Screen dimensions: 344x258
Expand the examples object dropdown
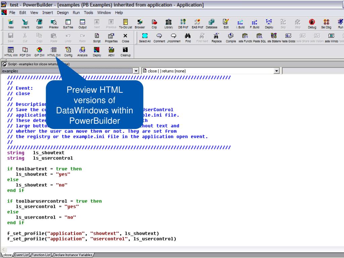(136, 71)
